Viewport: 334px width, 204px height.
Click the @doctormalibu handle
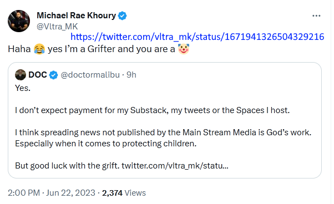click(x=90, y=75)
